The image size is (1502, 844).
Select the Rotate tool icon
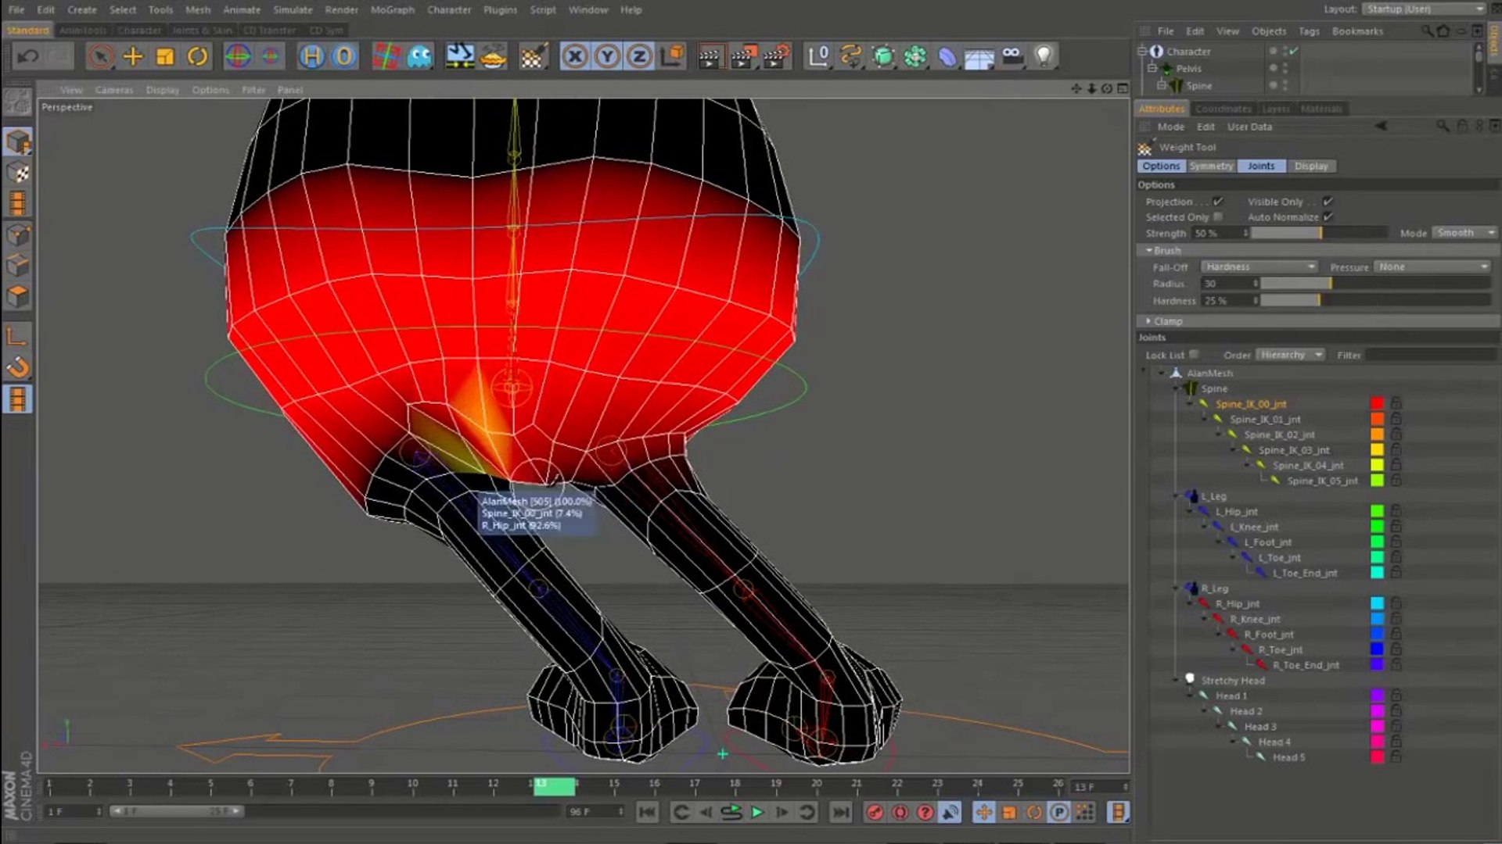[x=198, y=56]
